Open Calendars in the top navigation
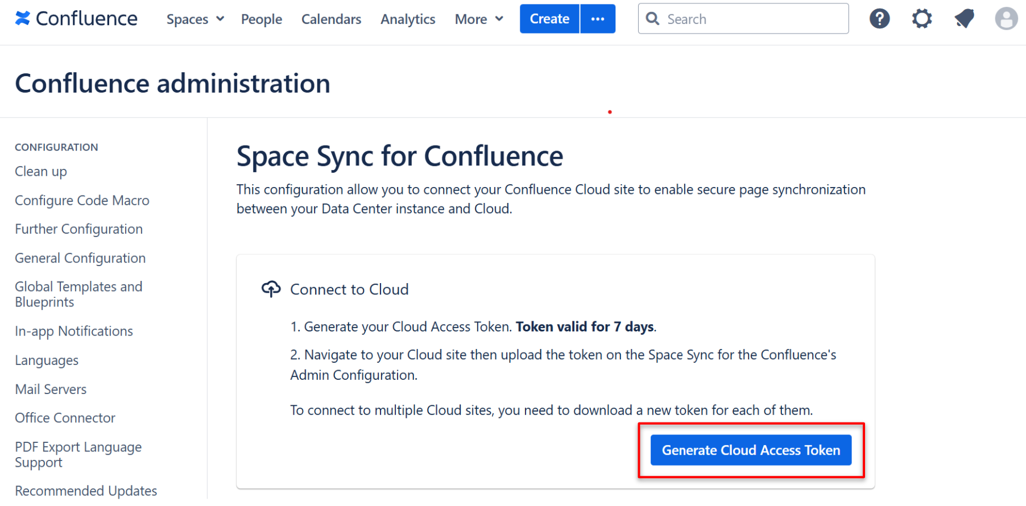The width and height of the screenshot is (1026, 506). (331, 19)
